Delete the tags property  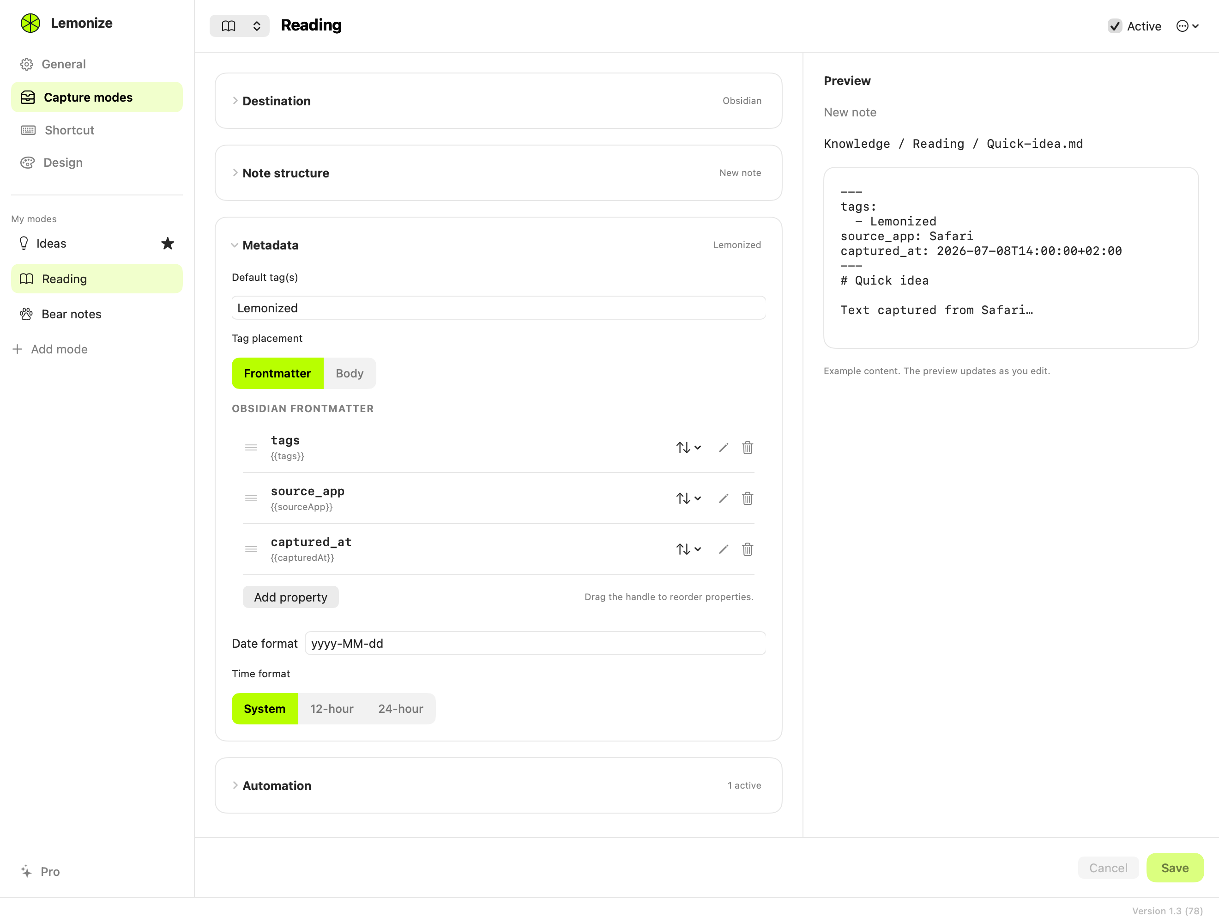pos(747,447)
